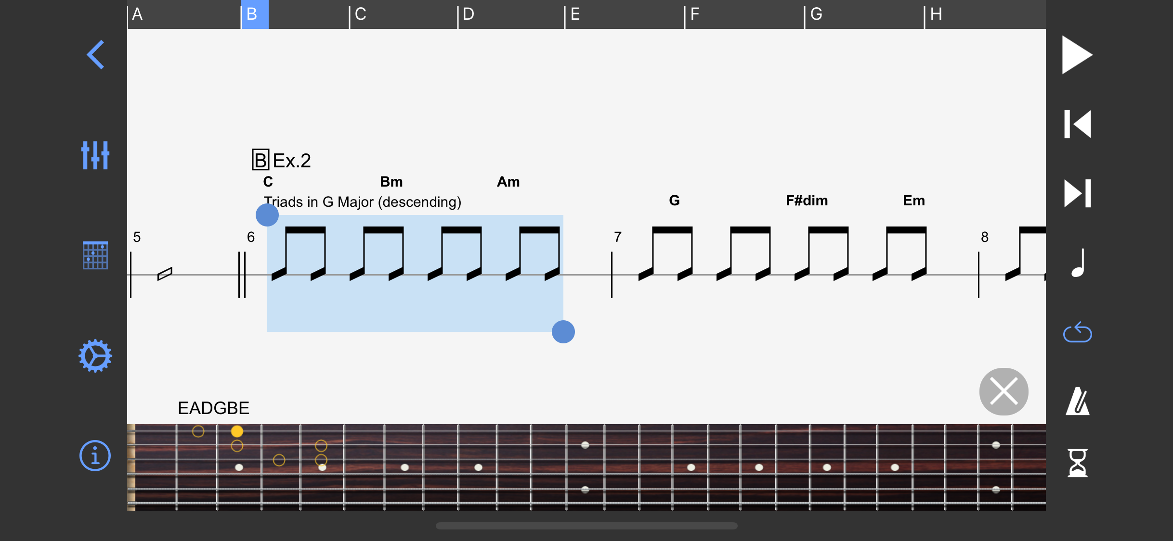Image resolution: width=1173 pixels, height=541 pixels.
Task: Open the quarter note tempo setting
Action: pos(1078,263)
